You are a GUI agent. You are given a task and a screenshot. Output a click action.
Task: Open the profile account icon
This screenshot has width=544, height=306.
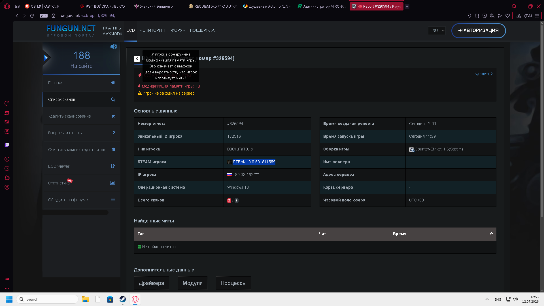tap(518, 16)
